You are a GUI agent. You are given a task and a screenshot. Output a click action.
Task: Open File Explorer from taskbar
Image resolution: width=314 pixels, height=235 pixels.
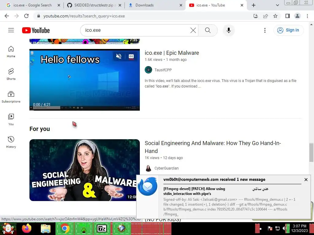46,229
